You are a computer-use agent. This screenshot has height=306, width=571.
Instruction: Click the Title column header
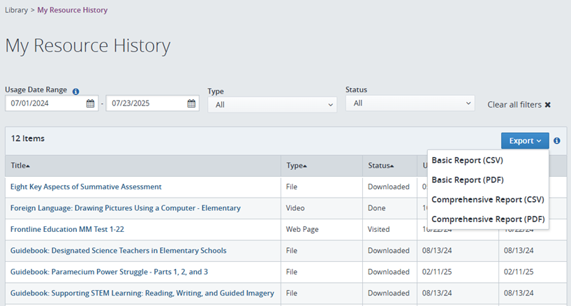(142, 166)
